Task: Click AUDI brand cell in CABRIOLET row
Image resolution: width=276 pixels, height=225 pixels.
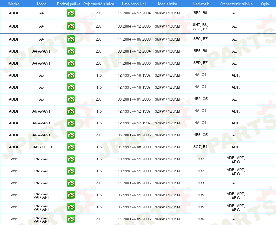Action: (x=13, y=147)
